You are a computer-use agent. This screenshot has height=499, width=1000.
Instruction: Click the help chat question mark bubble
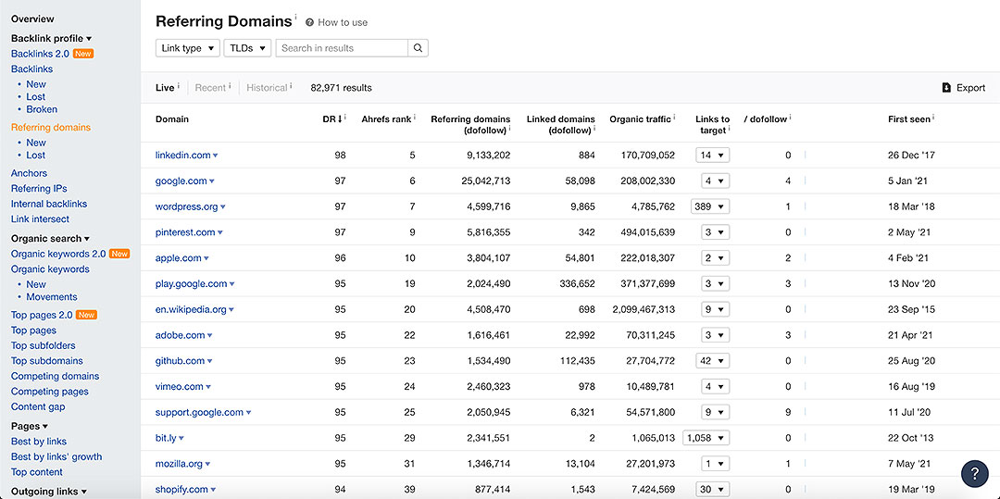coord(974,473)
